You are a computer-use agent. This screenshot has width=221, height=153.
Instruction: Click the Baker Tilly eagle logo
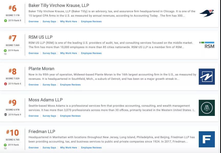coord(207,13)
